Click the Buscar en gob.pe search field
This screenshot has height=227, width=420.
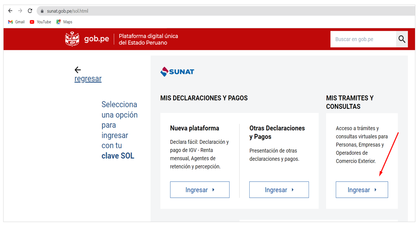(x=363, y=39)
